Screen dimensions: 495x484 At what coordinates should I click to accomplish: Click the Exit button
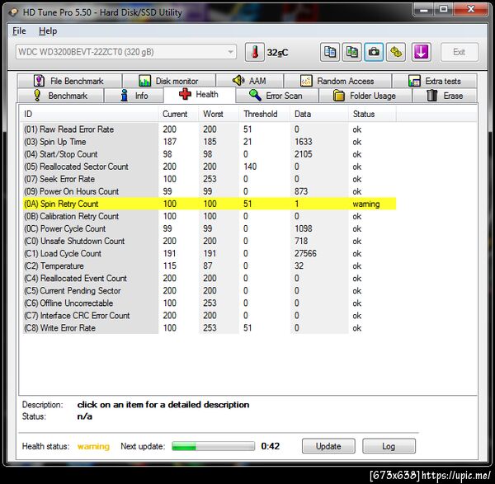(x=459, y=52)
